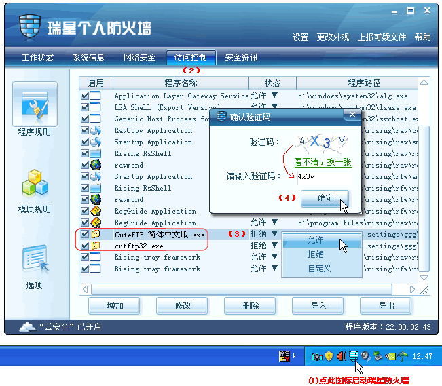The image size is (442, 386).
Task: Toggle cutftp32.exe enable checkbox
Action: 85,246
